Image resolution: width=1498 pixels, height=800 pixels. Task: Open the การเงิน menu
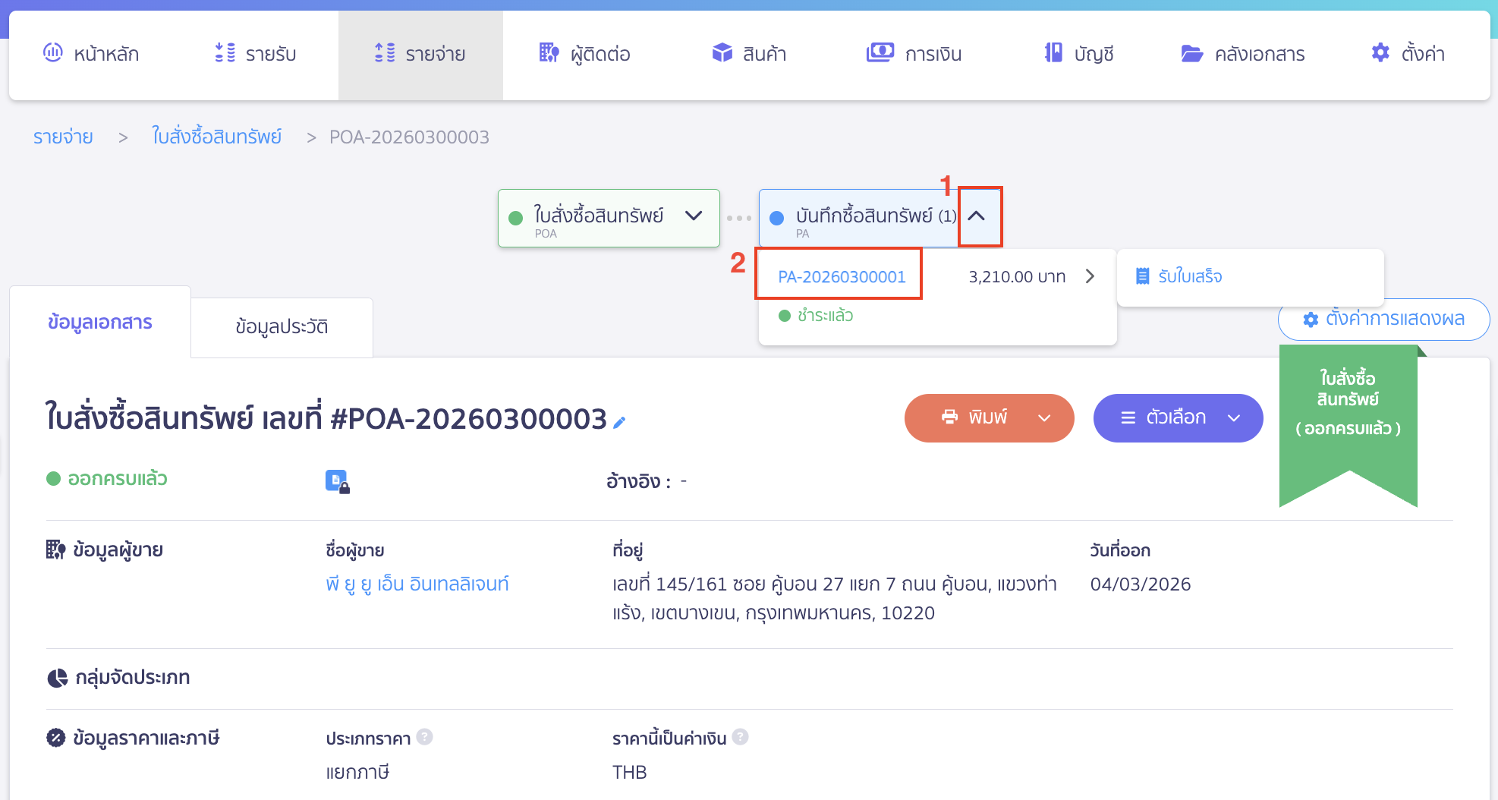(914, 54)
